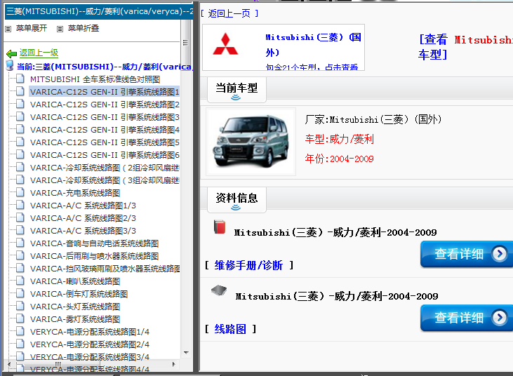The image size is (513, 376).
Task: Click the gray chip icon for wiring diagram
Action: [219, 290]
